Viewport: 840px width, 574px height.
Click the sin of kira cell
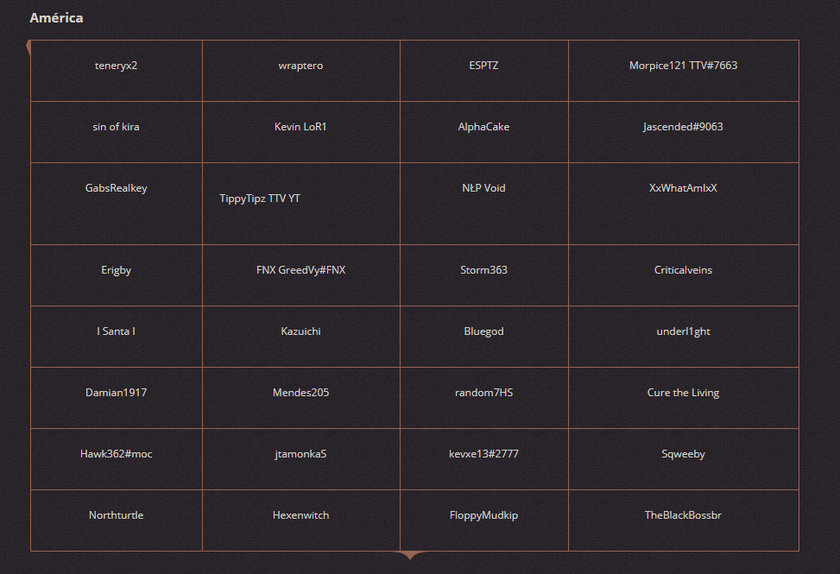point(117,132)
